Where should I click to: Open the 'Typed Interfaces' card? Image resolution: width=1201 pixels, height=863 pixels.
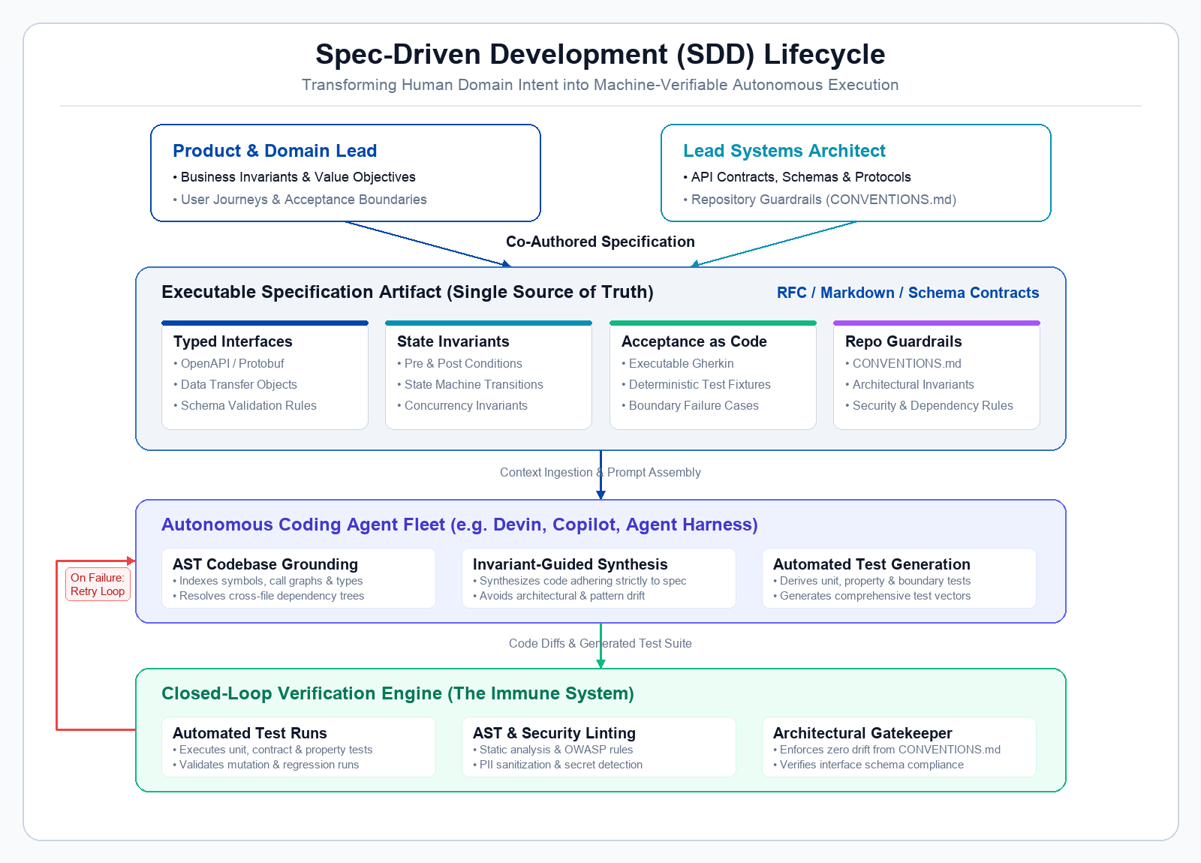265,375
